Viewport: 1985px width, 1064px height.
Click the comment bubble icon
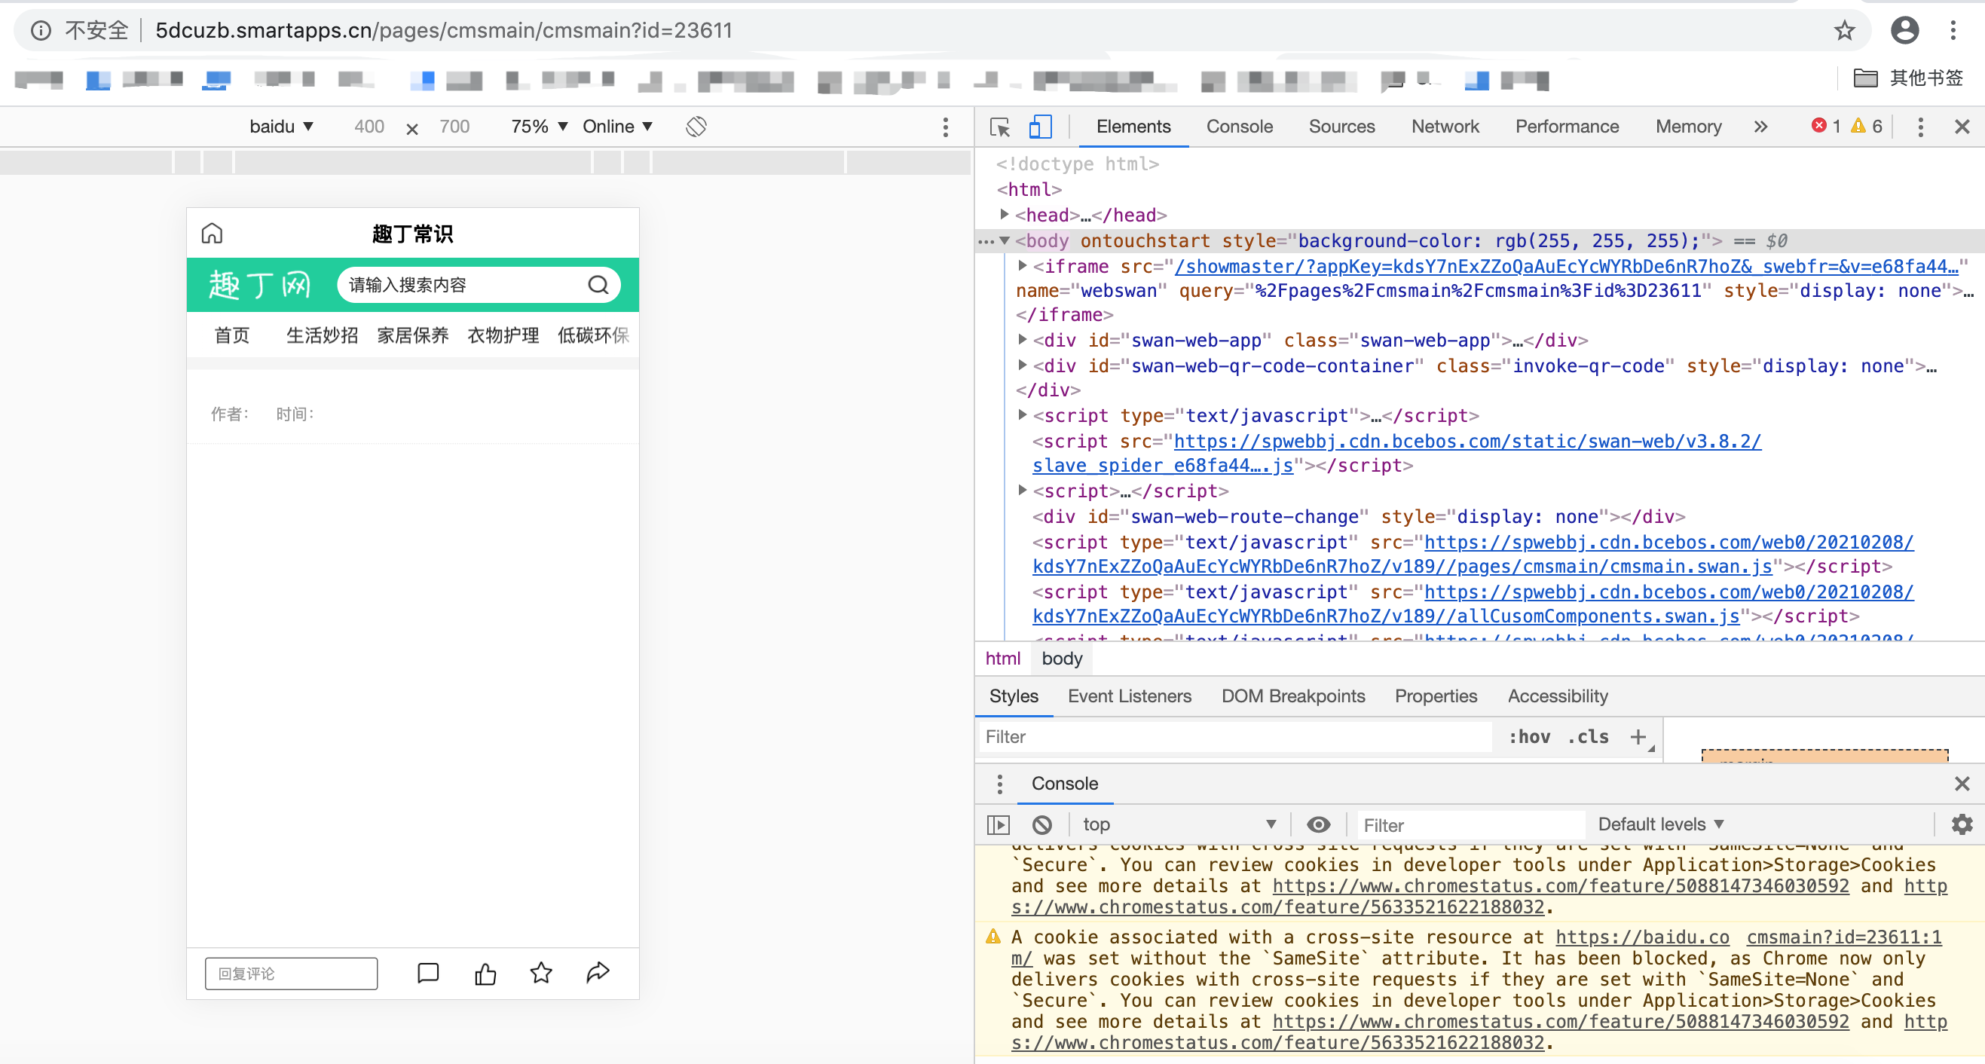tap(427, 973)
